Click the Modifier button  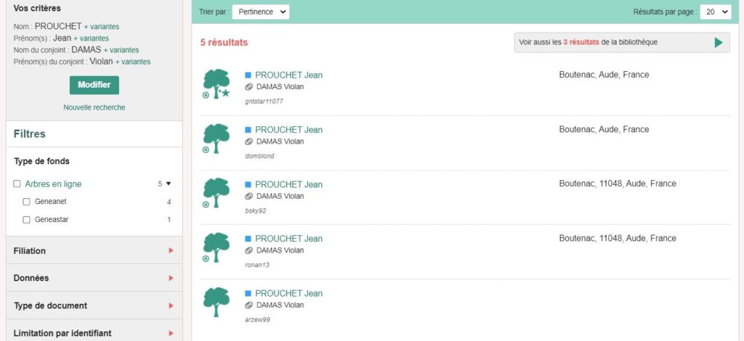[94, 86]
